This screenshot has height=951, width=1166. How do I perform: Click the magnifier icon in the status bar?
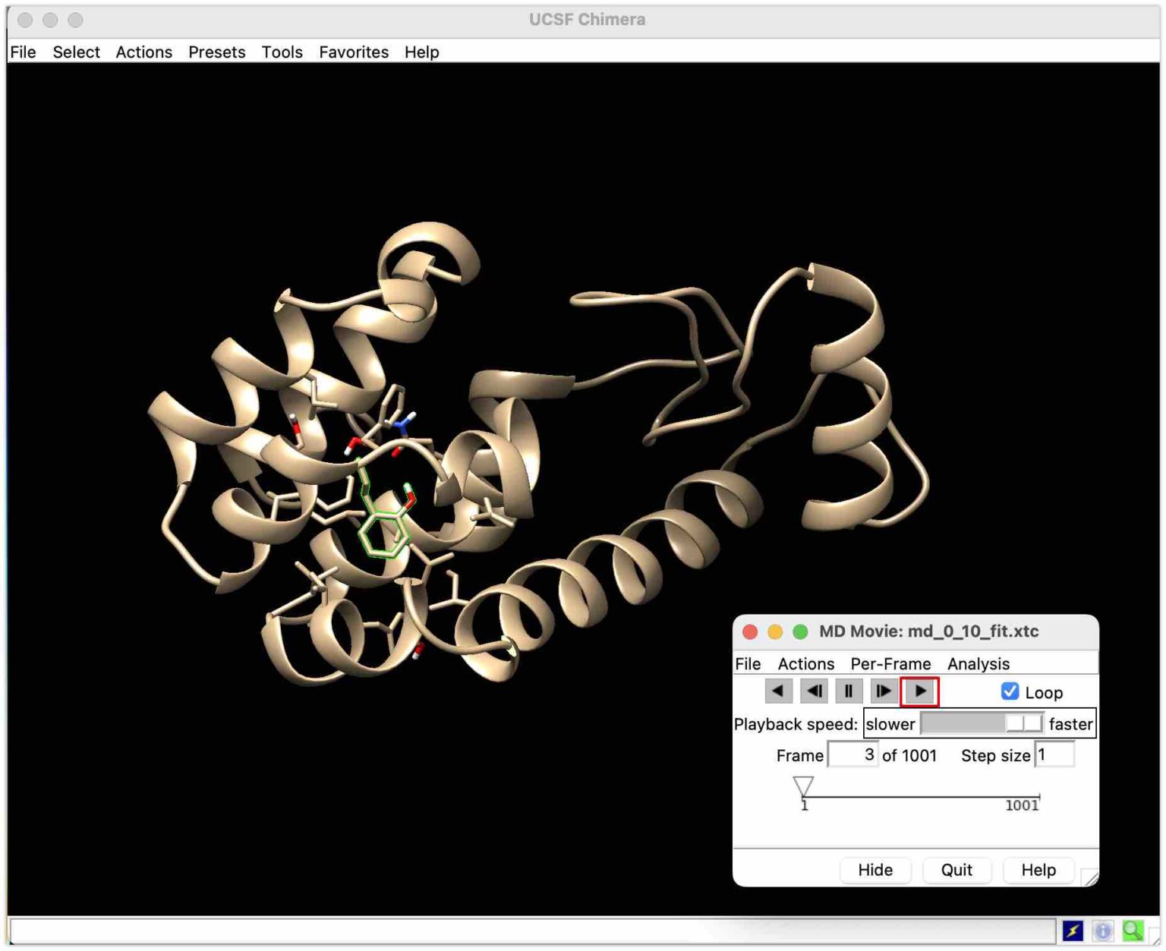(x=1132, y=929)
